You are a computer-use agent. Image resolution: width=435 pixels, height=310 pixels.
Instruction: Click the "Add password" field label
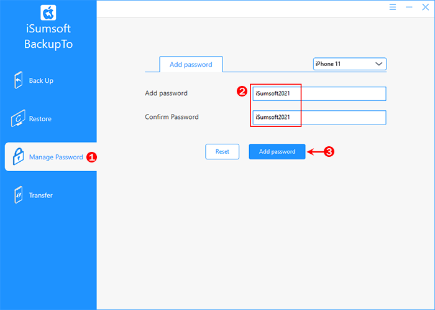pyautogui.click(x=166, y=93)
